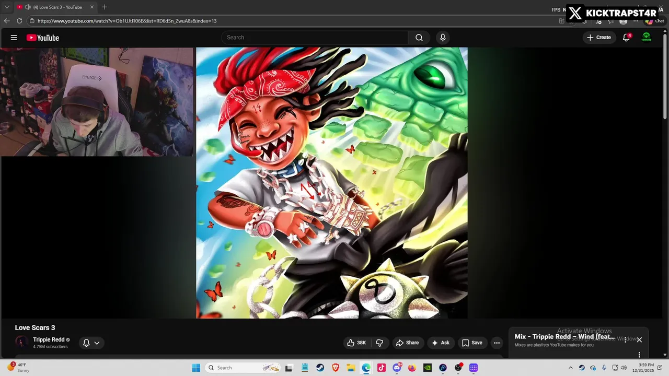The width and height of the screenshot is (669, 376).
Task: Like the video with 38K thumbs up
Action: [356, 343]
